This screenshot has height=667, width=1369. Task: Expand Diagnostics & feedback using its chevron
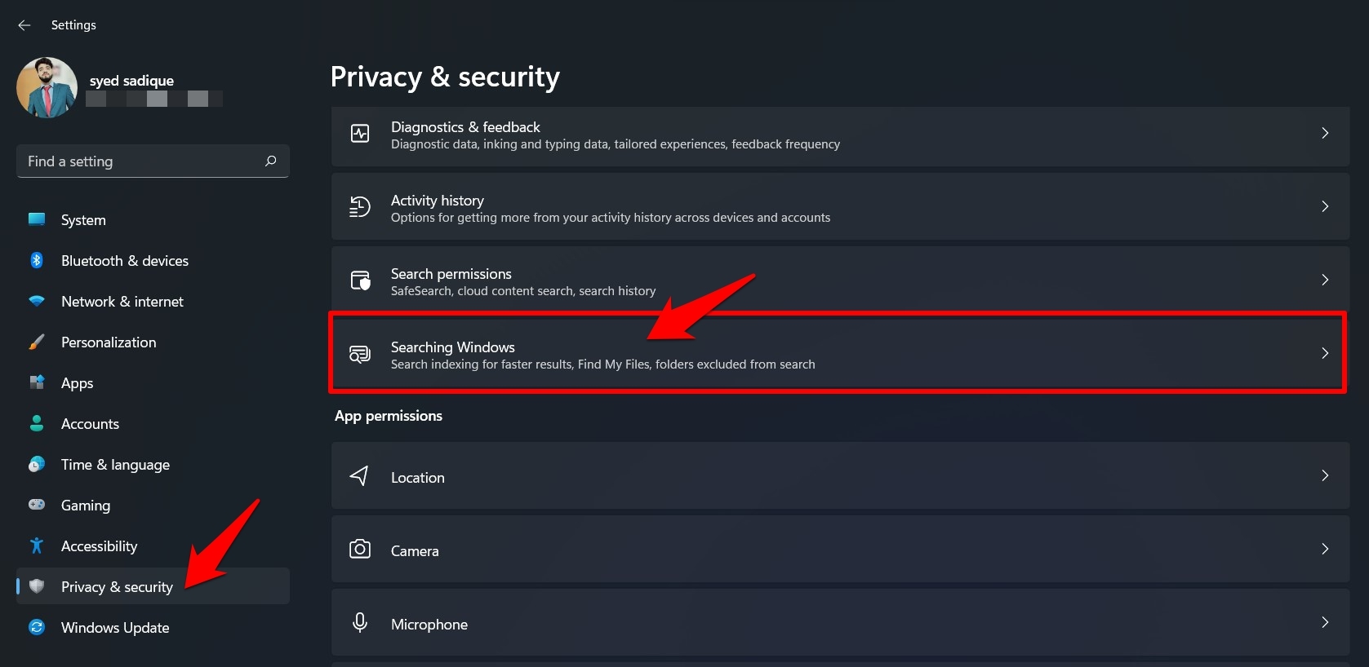pyautogui.click(x=1324, y=134)
